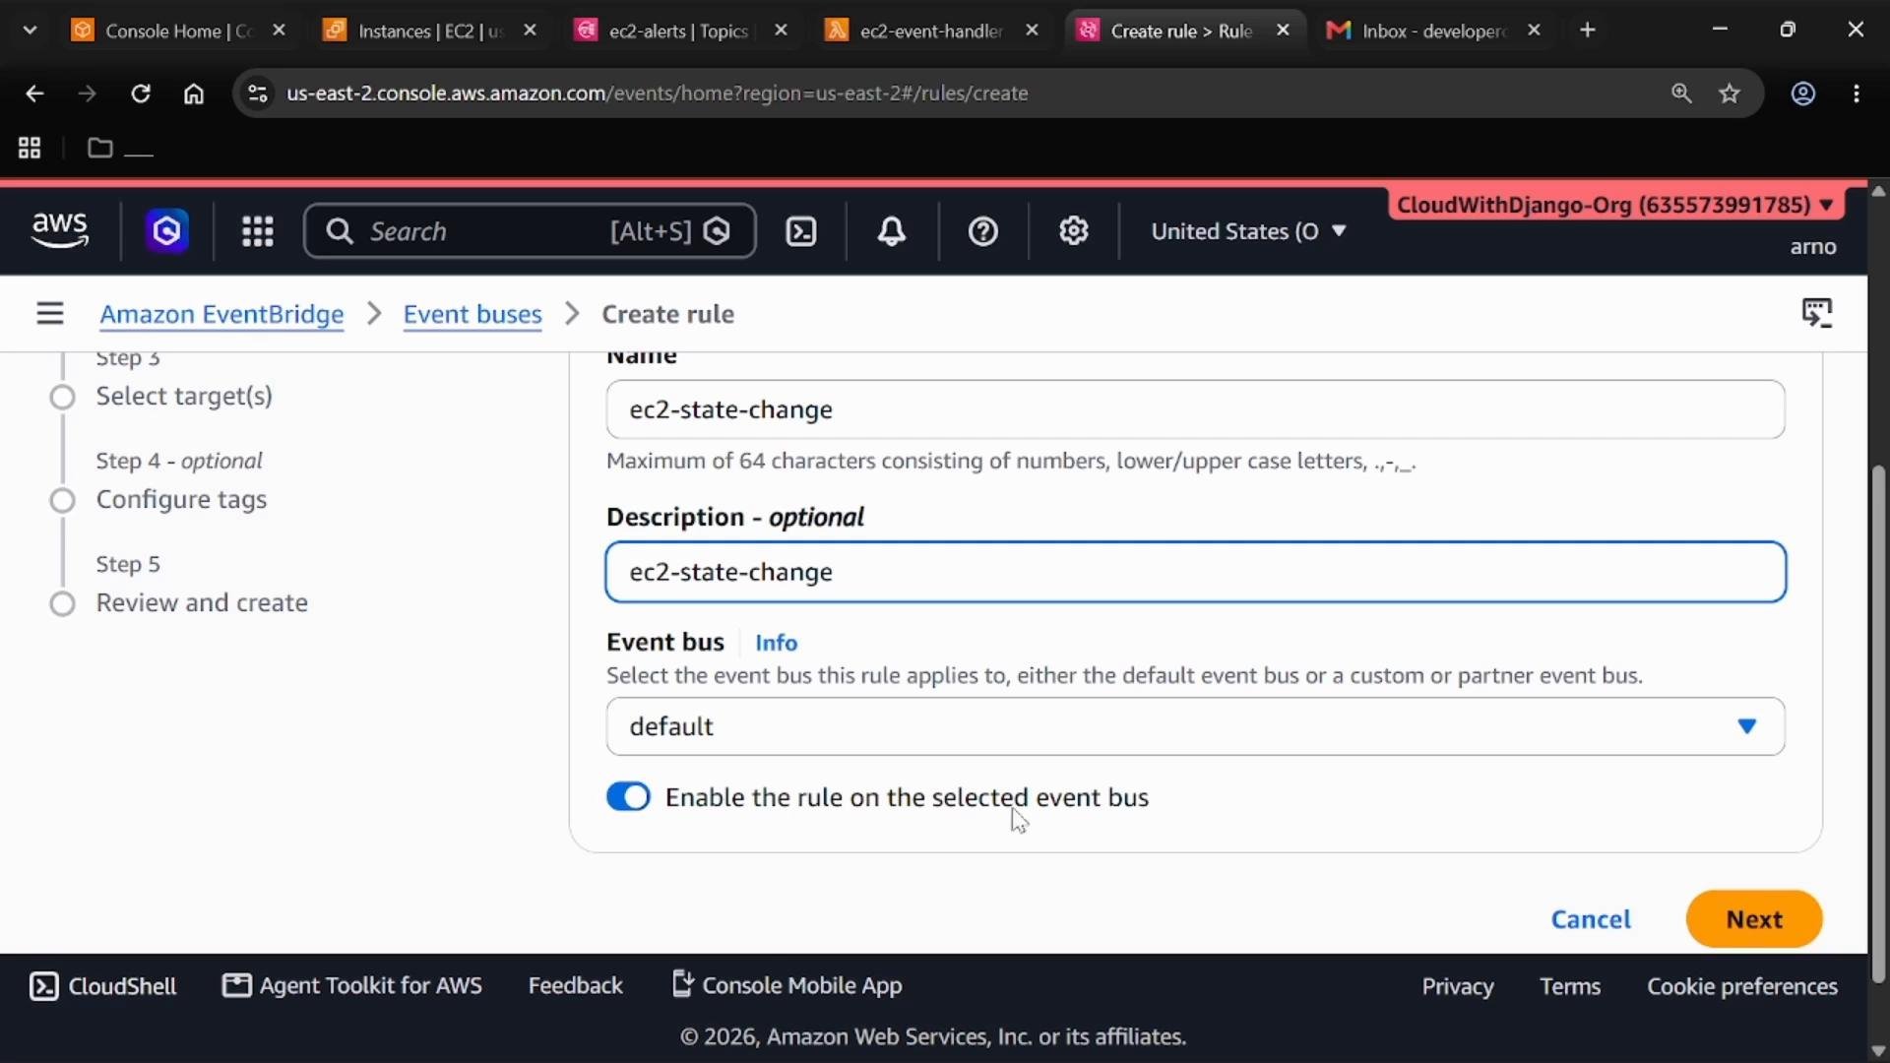Screen dimensions: 1890x1063
Task: Toggle Enable the rule on selected event bus
Action: click(x=628, y=796)
